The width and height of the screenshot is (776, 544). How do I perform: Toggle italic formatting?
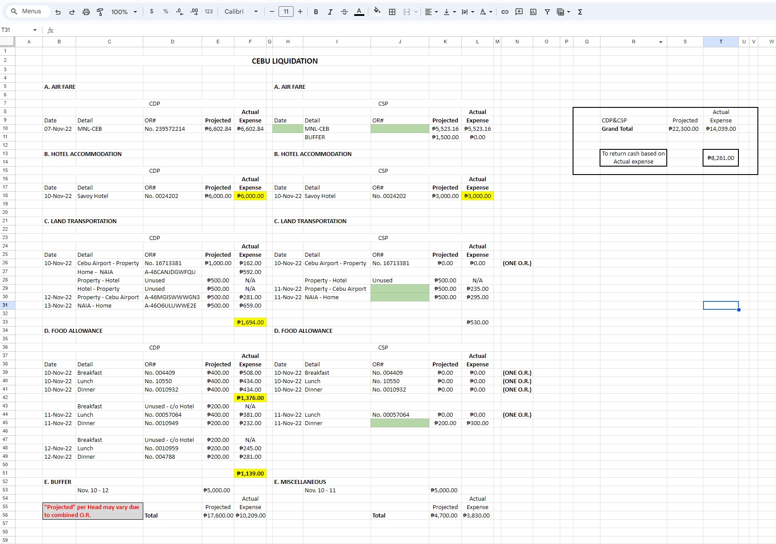pyautogui.click(x=330, y=12)
